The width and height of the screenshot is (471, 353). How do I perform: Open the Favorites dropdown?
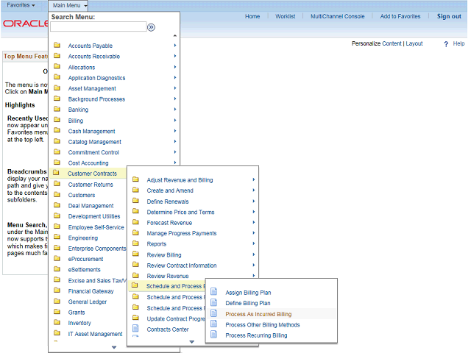coord(21,5)
